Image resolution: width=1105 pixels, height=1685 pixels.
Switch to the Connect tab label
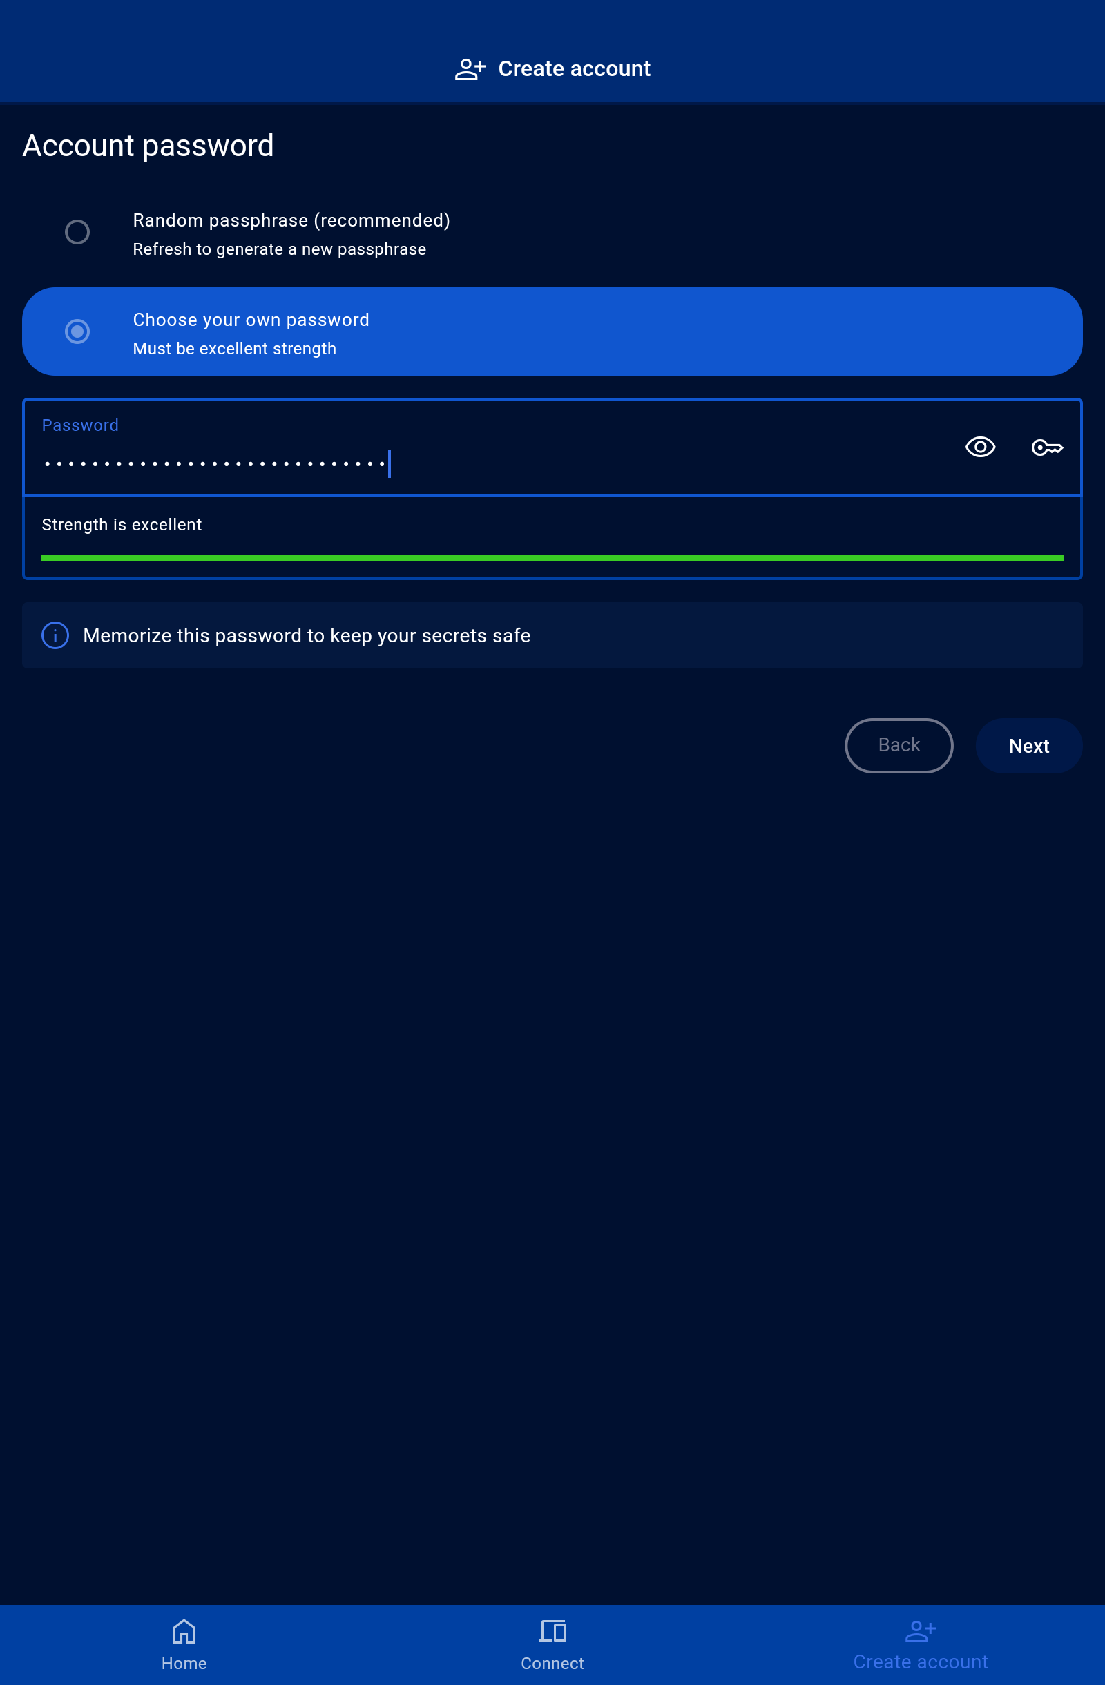552,1663
